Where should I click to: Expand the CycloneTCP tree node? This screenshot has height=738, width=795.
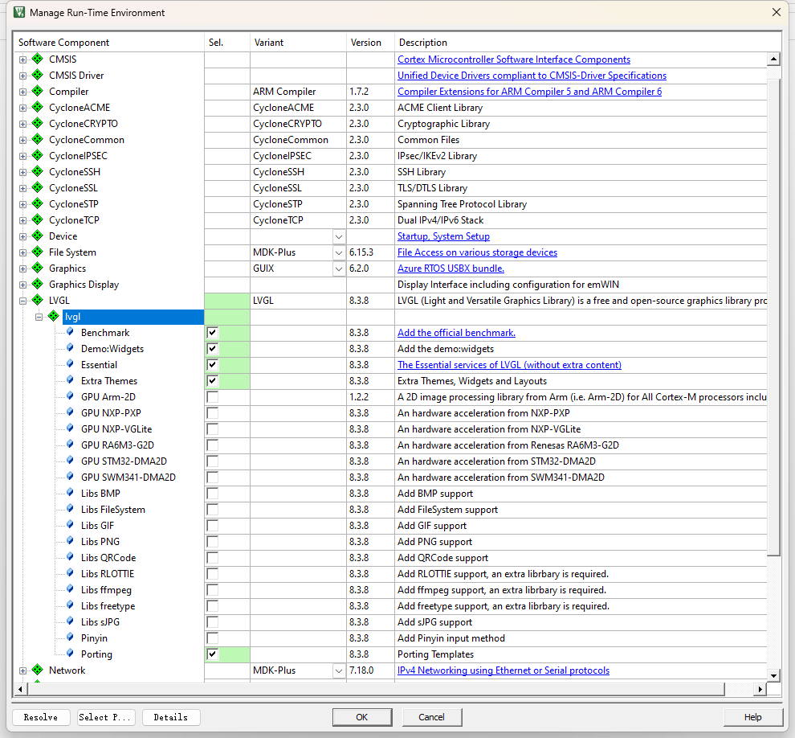coord(22,221)
